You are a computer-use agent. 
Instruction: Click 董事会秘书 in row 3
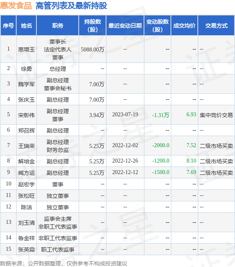click(58, 88)
